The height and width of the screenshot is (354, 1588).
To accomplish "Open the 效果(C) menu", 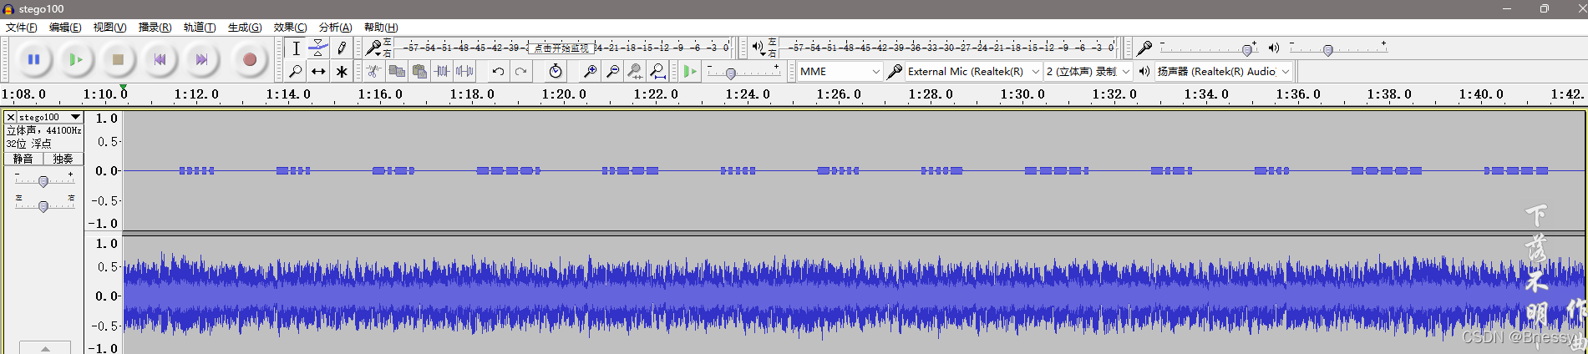I will (290, 28).
